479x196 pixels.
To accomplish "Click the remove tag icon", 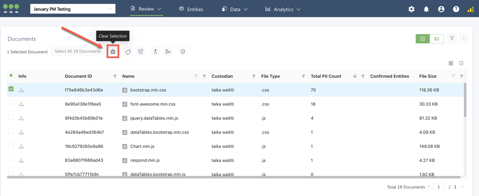I will click(x=141, y=52).
